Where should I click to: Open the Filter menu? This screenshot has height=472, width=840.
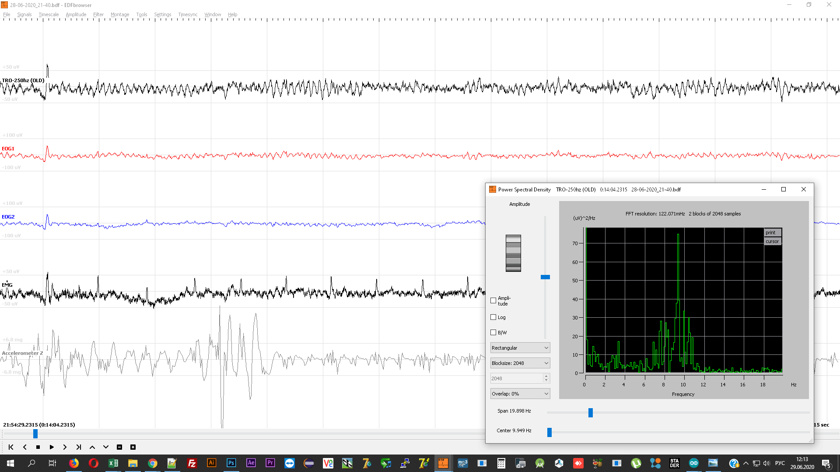[98, 14]
